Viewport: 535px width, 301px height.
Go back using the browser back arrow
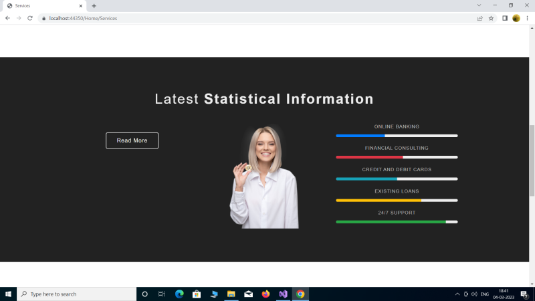tap(7, 18)
